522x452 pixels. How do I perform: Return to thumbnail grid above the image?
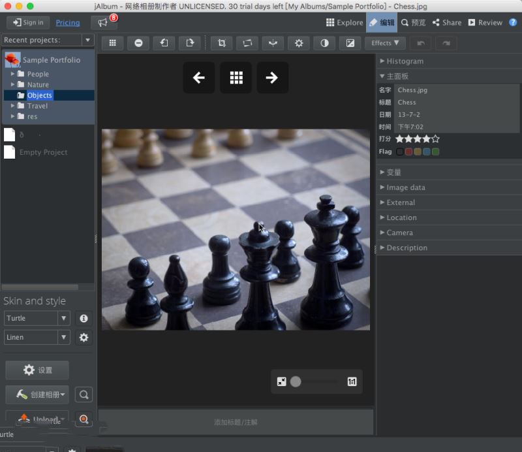236,78
